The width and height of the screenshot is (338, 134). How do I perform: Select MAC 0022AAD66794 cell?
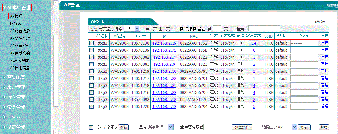pyautogui.click(x=193, y=107)
